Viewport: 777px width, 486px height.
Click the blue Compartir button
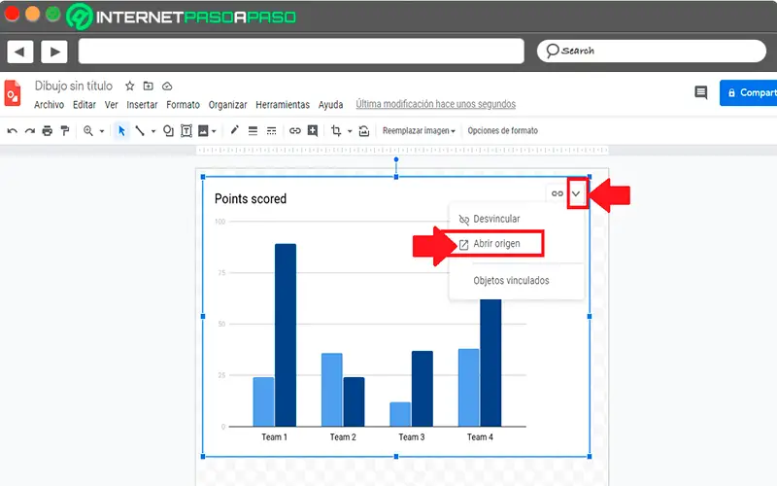tap(748, 92)
